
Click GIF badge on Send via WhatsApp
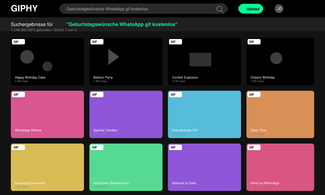(254, 147)
